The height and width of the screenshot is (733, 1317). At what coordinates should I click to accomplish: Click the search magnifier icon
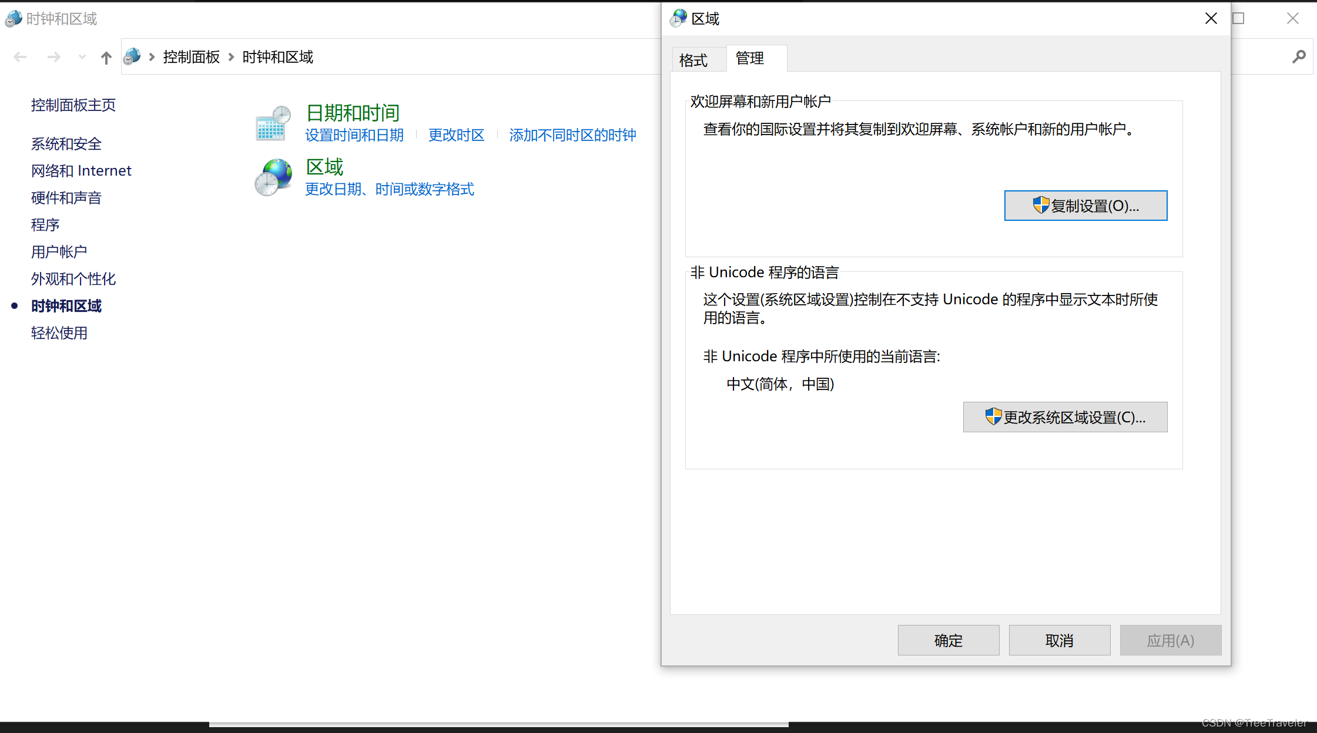coord(1299,56)
